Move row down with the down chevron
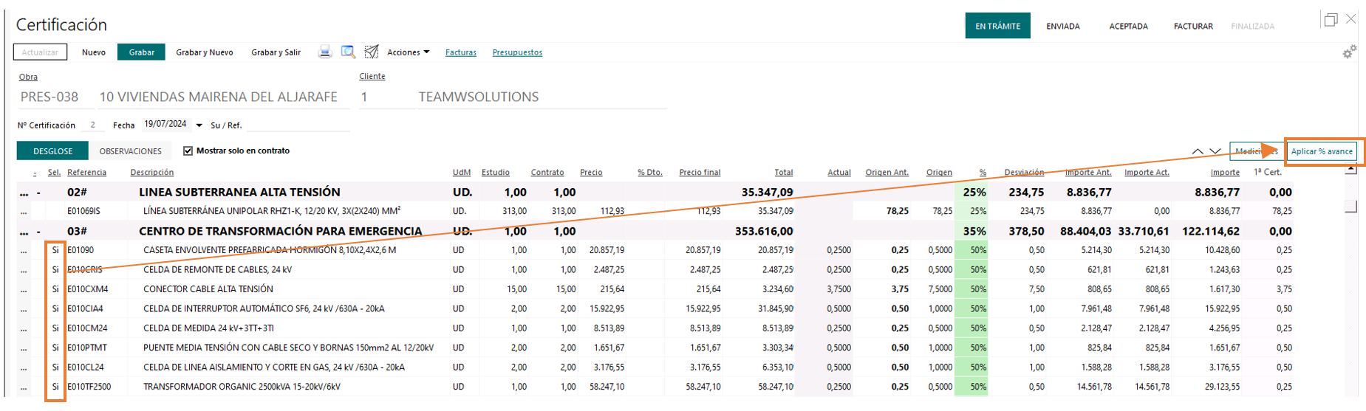Image resolution: width=1366 pixels, height=411 pixels. click(x=1215, y=151)
